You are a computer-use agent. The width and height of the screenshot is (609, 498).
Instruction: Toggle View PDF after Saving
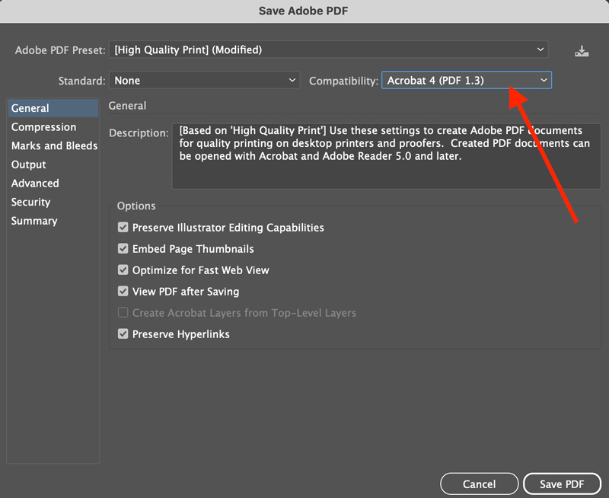(123, 292)
